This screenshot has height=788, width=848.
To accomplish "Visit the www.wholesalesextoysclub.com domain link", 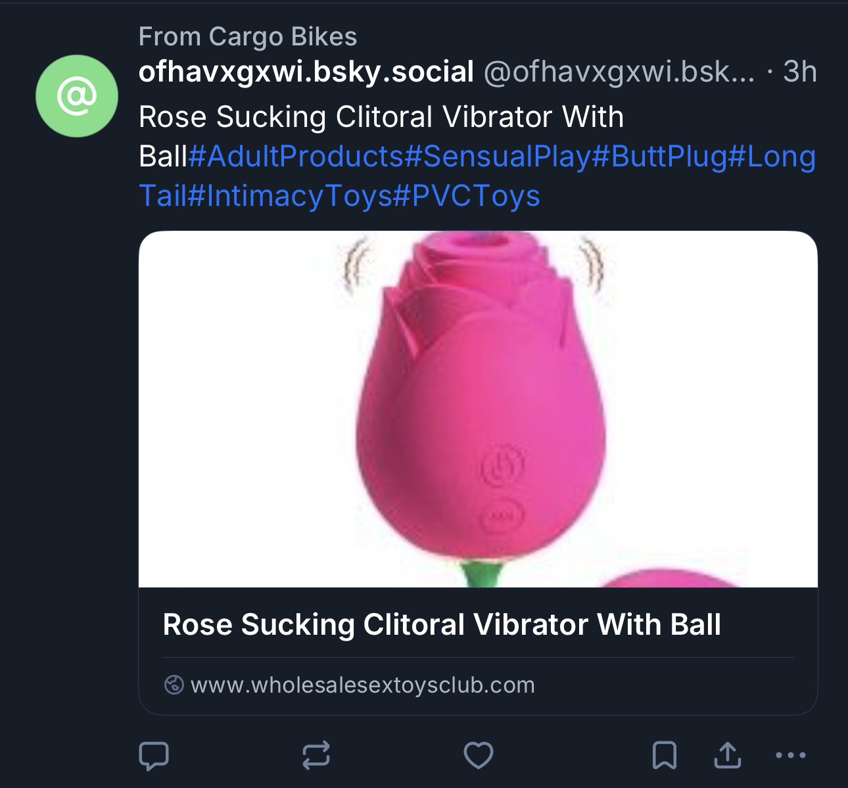I will pos(362,685).
